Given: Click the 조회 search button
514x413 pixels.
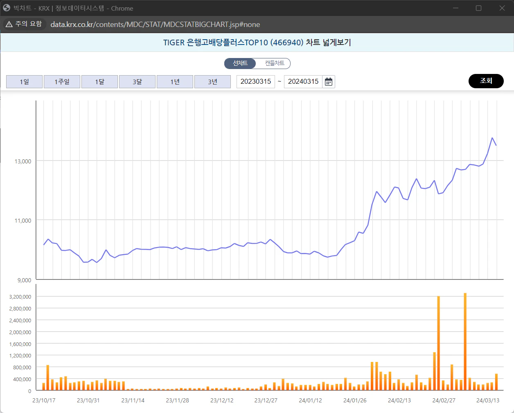Looking at the screenshot, I should (486, 81).
